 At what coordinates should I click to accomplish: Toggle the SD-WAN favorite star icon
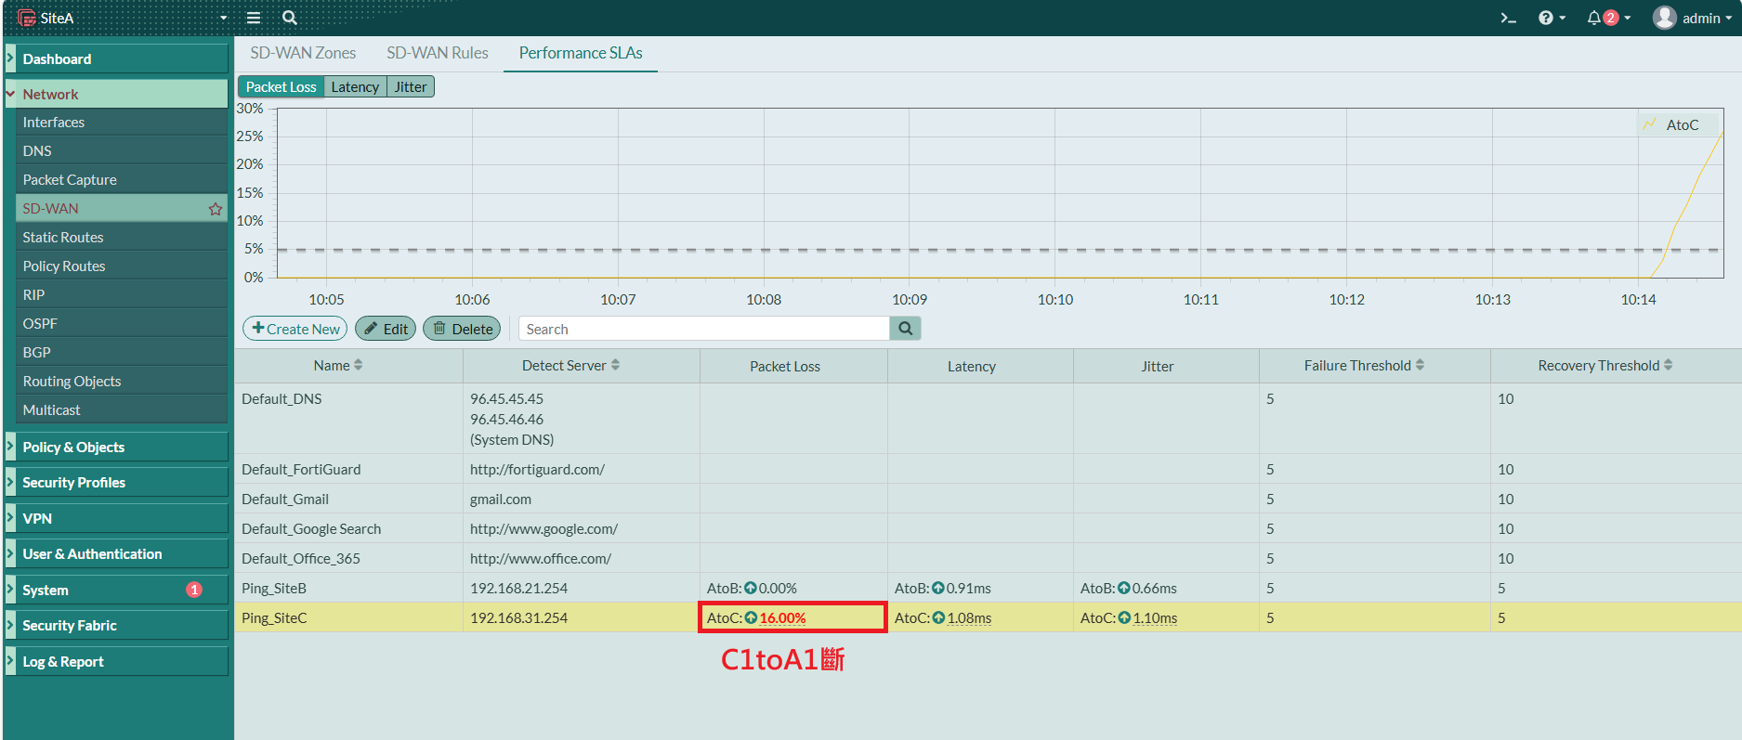[x=216, y=209]
